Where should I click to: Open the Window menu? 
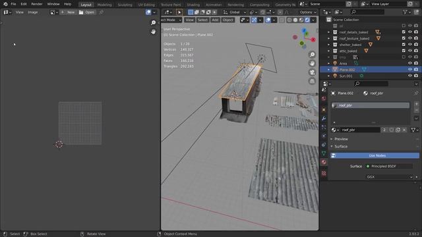coord(53,4)
